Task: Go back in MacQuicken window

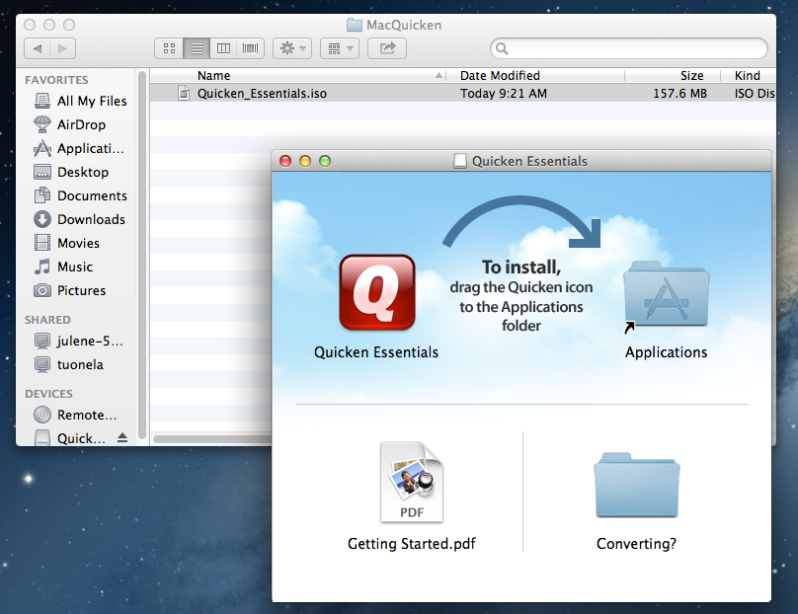Action: tap(38, 48)
